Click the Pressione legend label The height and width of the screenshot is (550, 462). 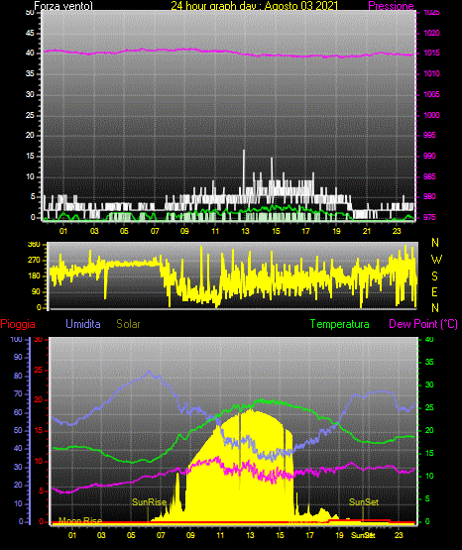[391, 6]
